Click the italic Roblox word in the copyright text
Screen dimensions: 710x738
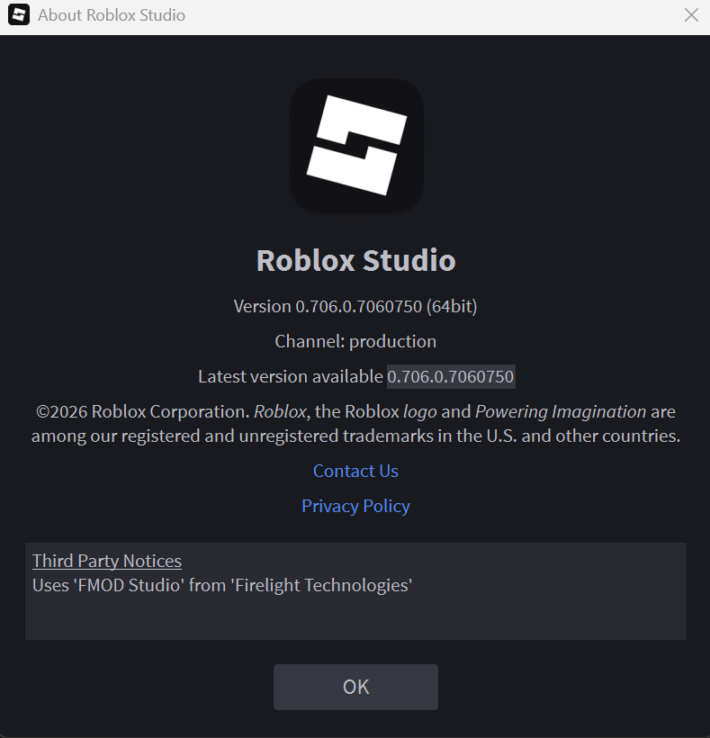281,412
